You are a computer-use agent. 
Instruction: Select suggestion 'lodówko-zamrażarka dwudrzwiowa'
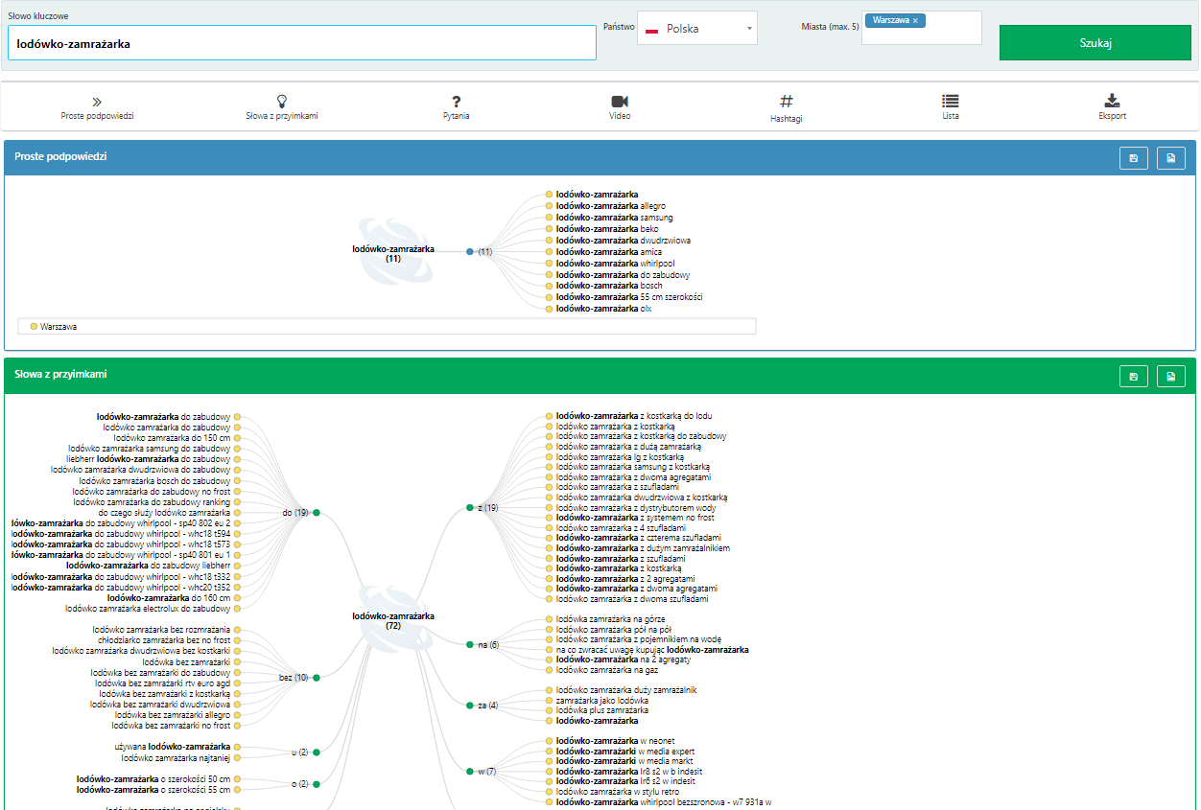pos(623,241)
